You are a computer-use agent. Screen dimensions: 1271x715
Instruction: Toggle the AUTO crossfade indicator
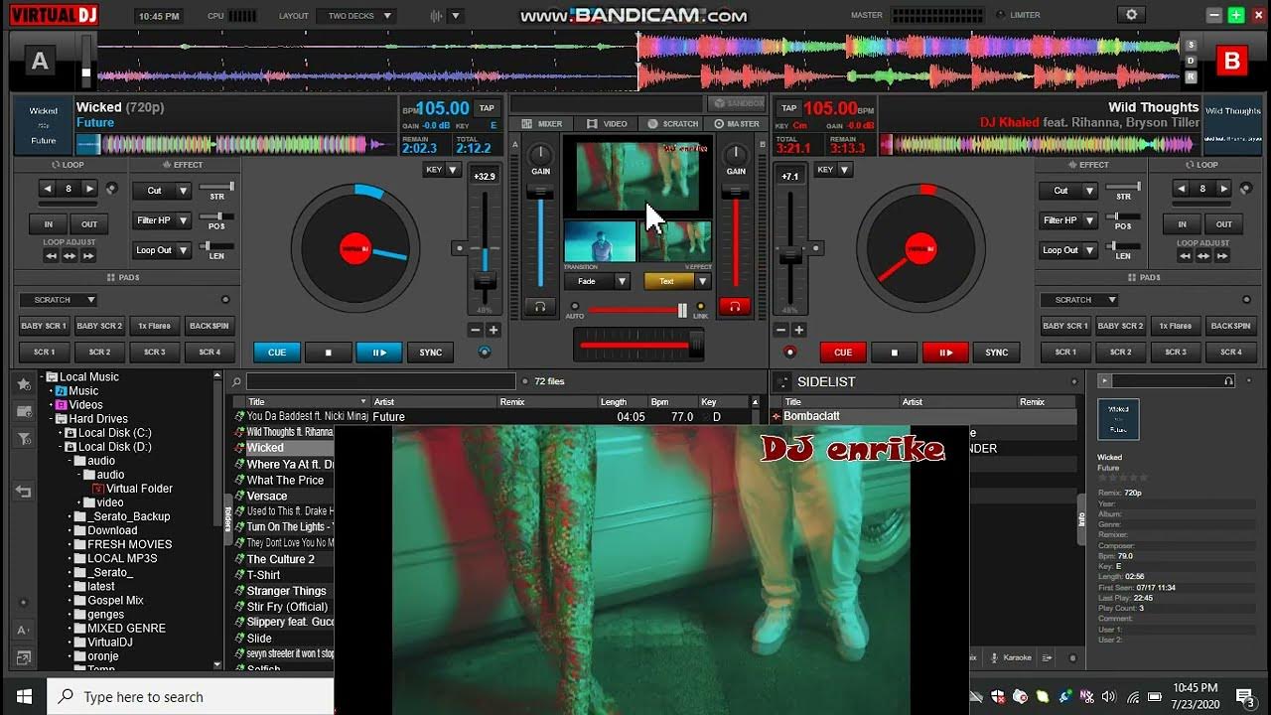574,307
